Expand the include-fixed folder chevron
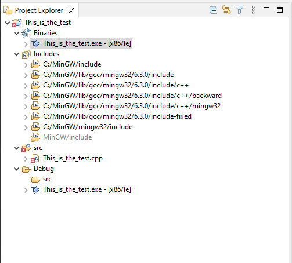 pyautogui.click(x=26, y=117)
